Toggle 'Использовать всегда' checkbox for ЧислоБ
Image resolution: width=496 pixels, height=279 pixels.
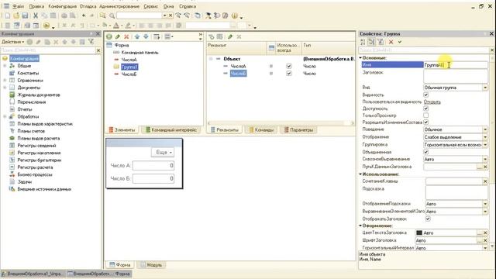click(289, 74)
